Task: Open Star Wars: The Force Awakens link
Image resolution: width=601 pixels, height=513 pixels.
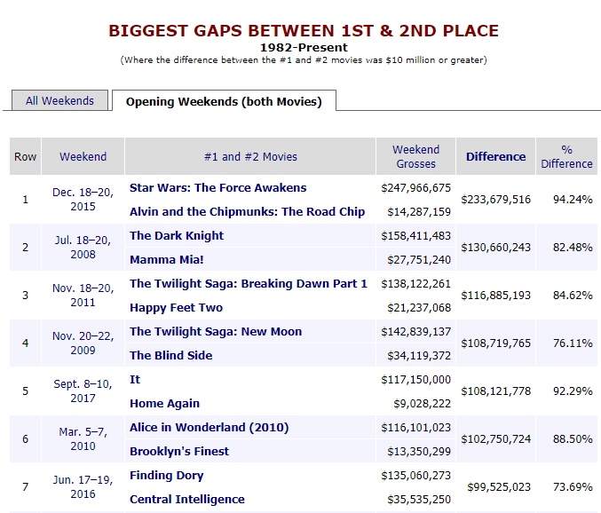Action: click(217, 188)
